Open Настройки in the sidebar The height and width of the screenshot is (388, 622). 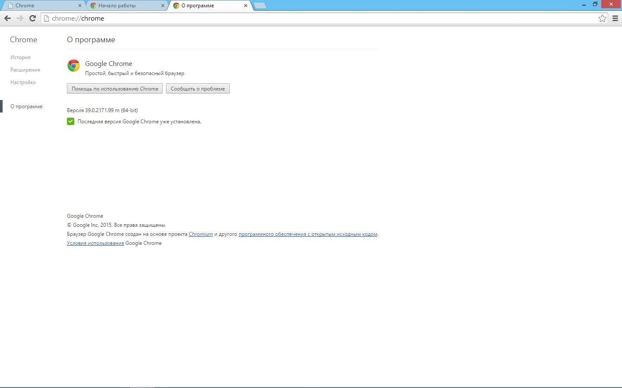click(23, 82)
